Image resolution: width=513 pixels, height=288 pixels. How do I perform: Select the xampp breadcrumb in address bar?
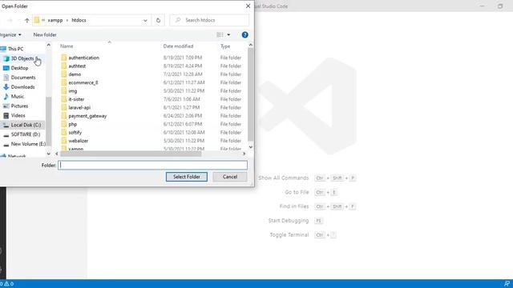coord(55,20)
